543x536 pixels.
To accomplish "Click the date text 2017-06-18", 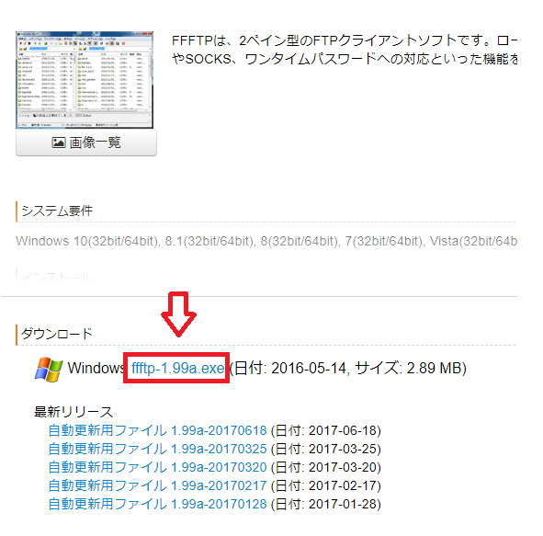I will point(326,430).
